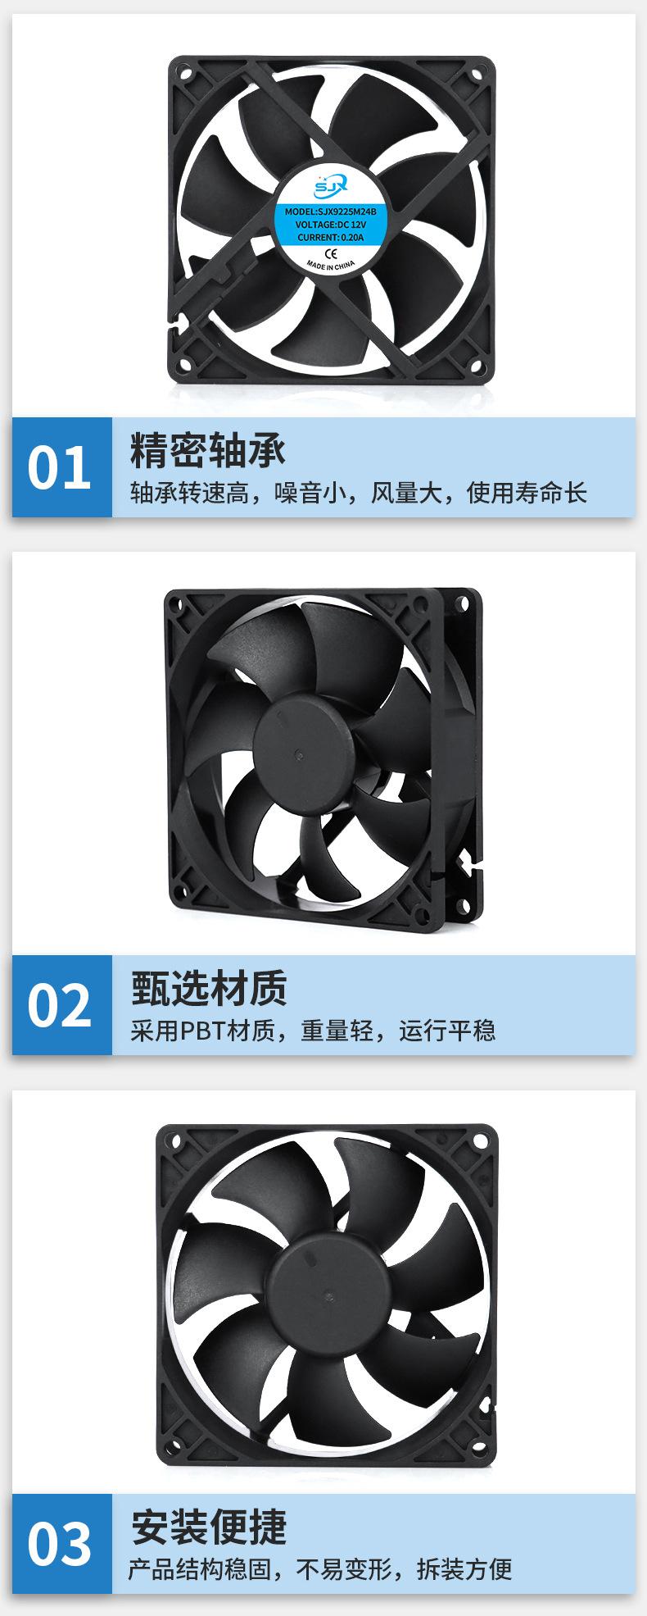Image resolution: width=647 pixels, height=1616 pixels.
Task: Click the CURRENT: 0.20A text on label
Action: (331, 237)
